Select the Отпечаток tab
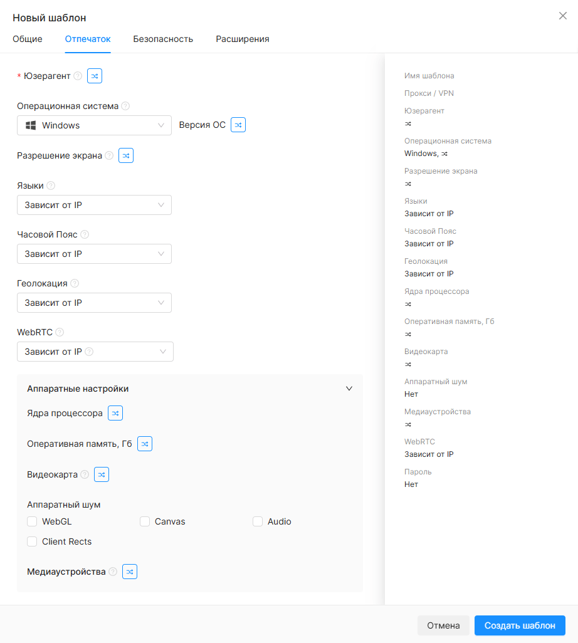The height and width of the screenshot is (643, 578). click(x=88, y=39)
